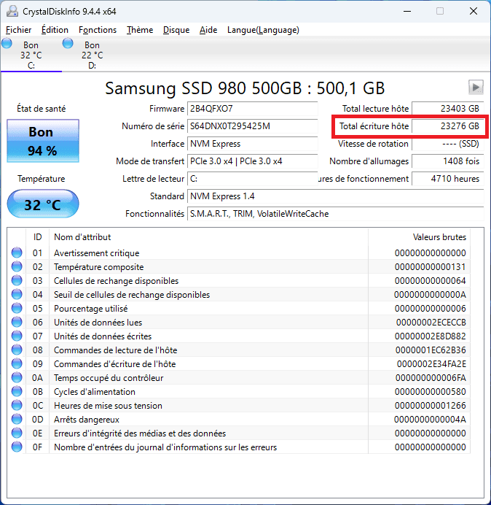Select the Unités de données écrites attribute name
Viewport: 491px width, 505px height.
point(103,336)
